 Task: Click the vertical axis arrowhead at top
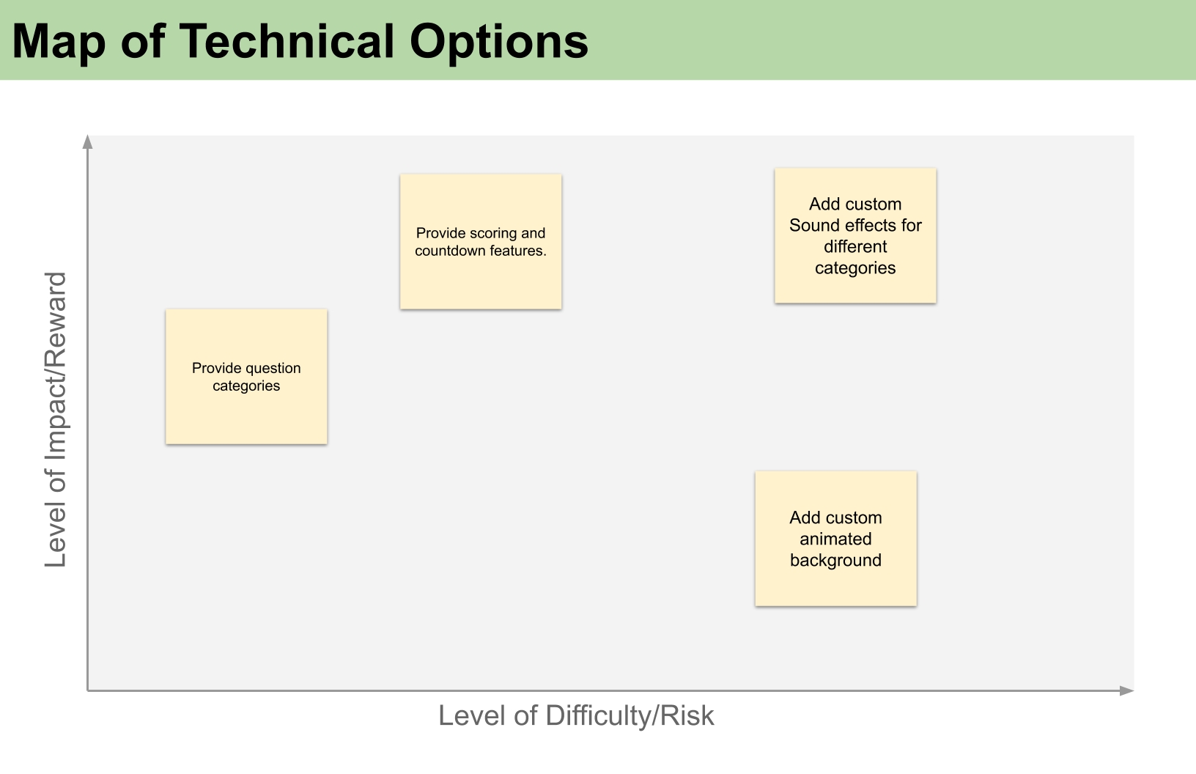88,141
